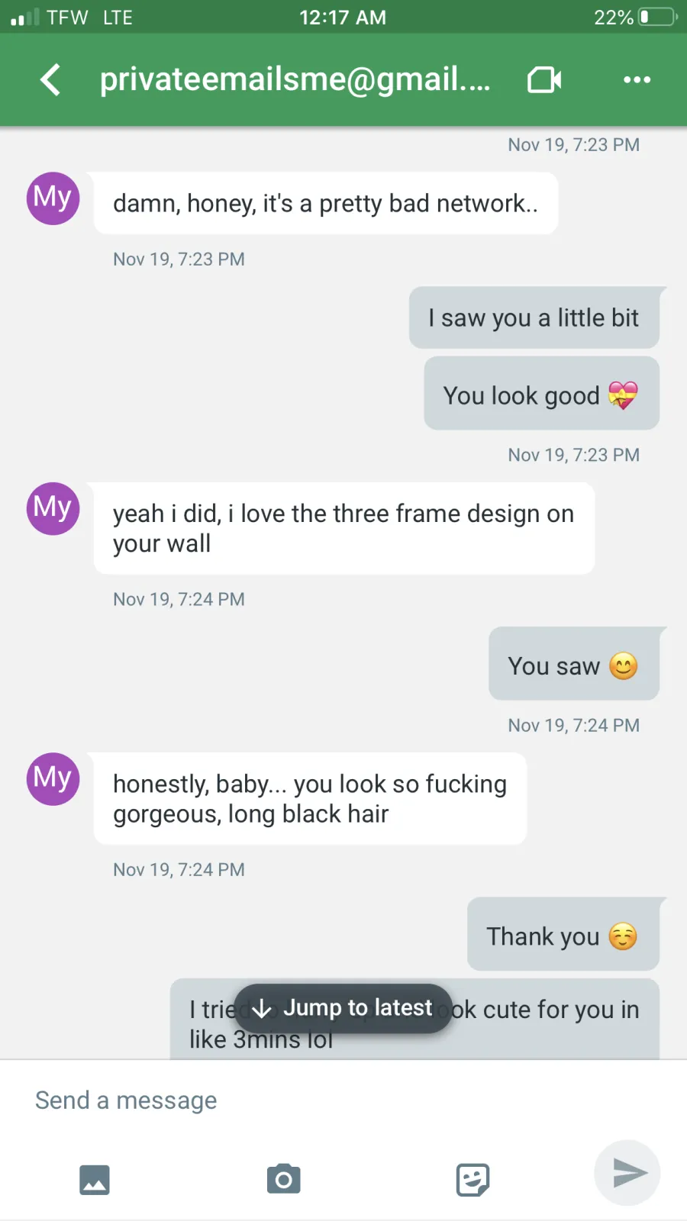Select the 'You look good' message bubble
Viewport: 687px width, 1221px height.
click(542, 393)
